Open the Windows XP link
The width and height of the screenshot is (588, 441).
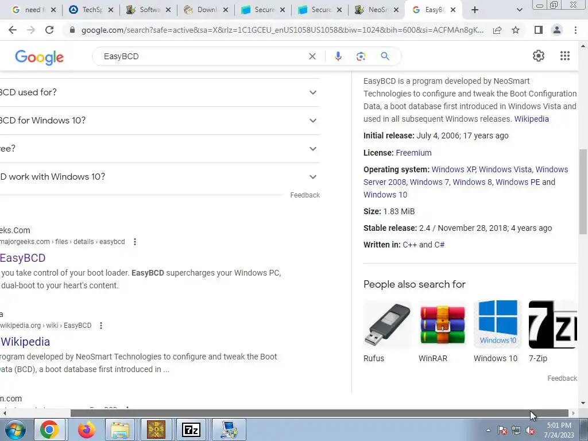click(454, 169)
